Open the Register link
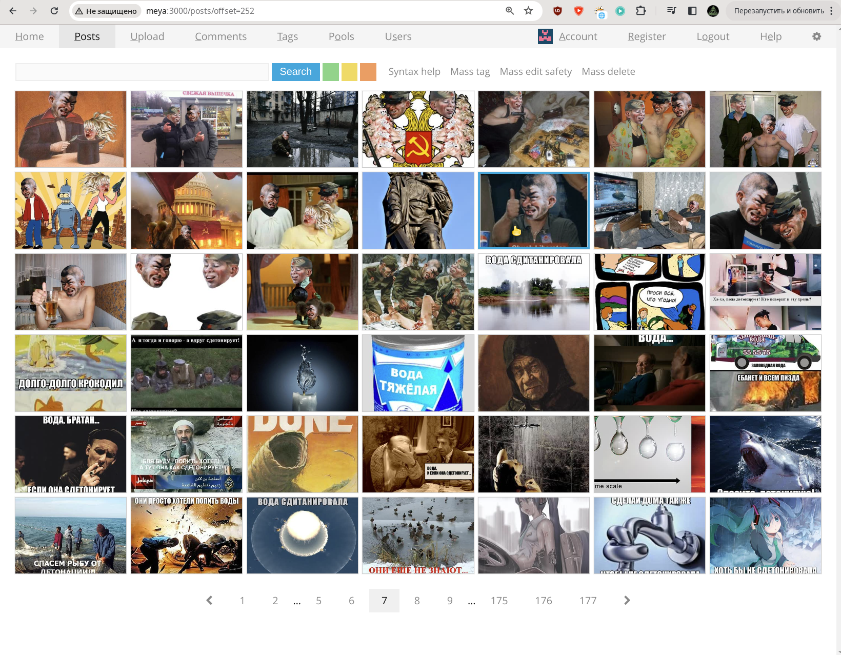Viewport: 841px width, 655px height. (x=647, y=36)
